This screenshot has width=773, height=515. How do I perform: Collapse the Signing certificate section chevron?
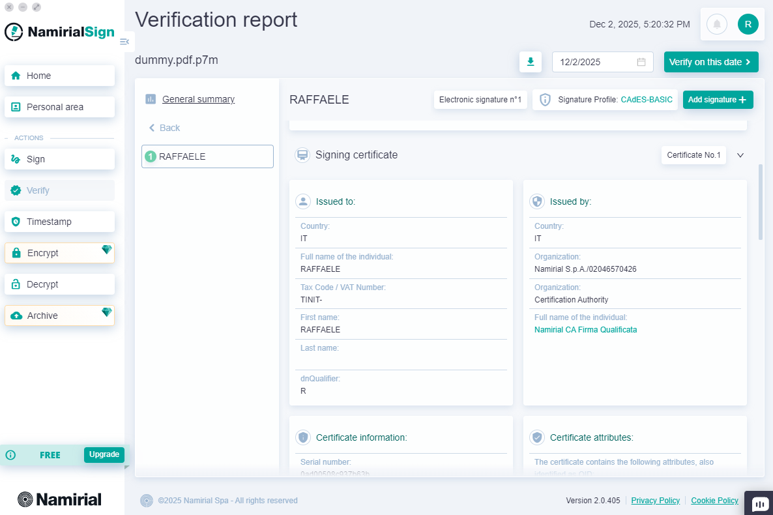(x=740, y=155)
